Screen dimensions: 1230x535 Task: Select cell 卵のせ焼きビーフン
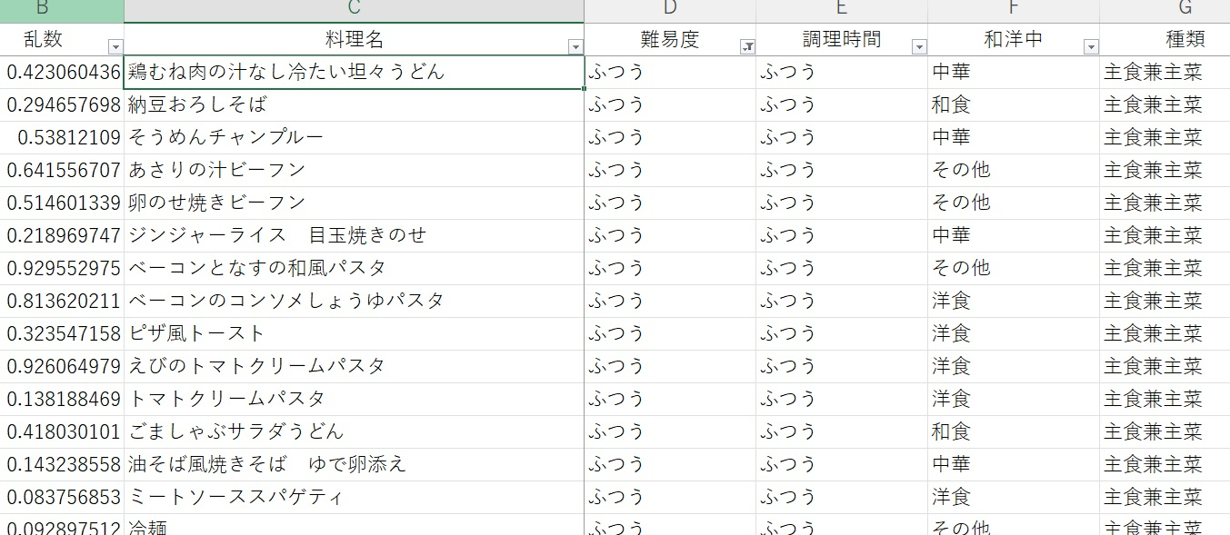[x=355, y=203]
